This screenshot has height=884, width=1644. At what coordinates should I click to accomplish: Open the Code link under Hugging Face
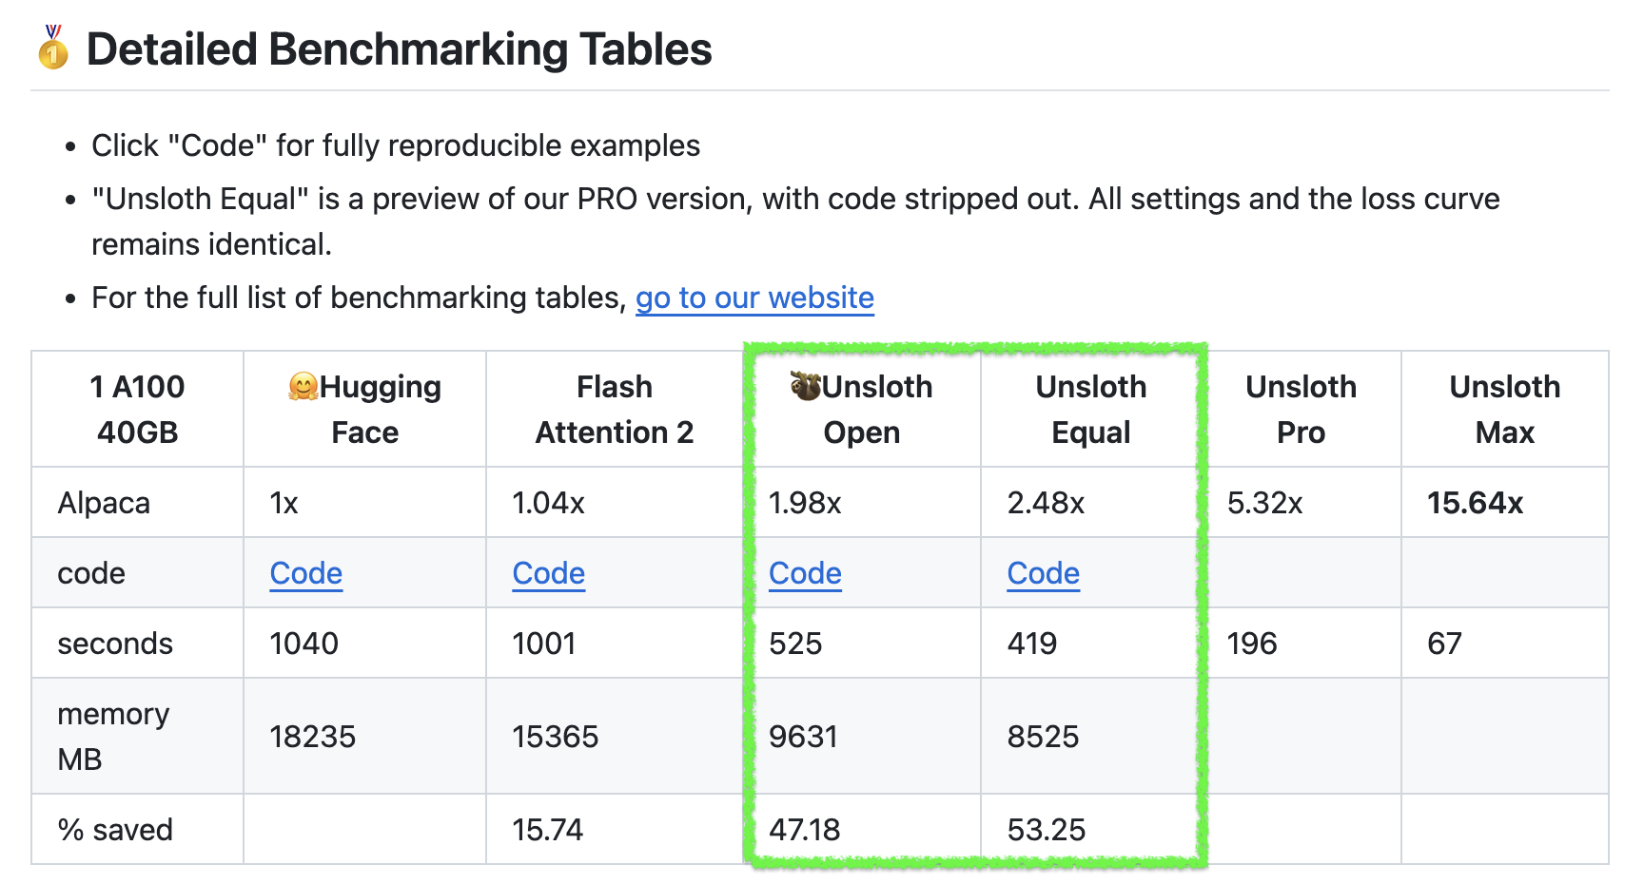306,573
